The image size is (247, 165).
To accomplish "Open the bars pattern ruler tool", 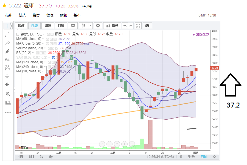I will coord(8,103).
